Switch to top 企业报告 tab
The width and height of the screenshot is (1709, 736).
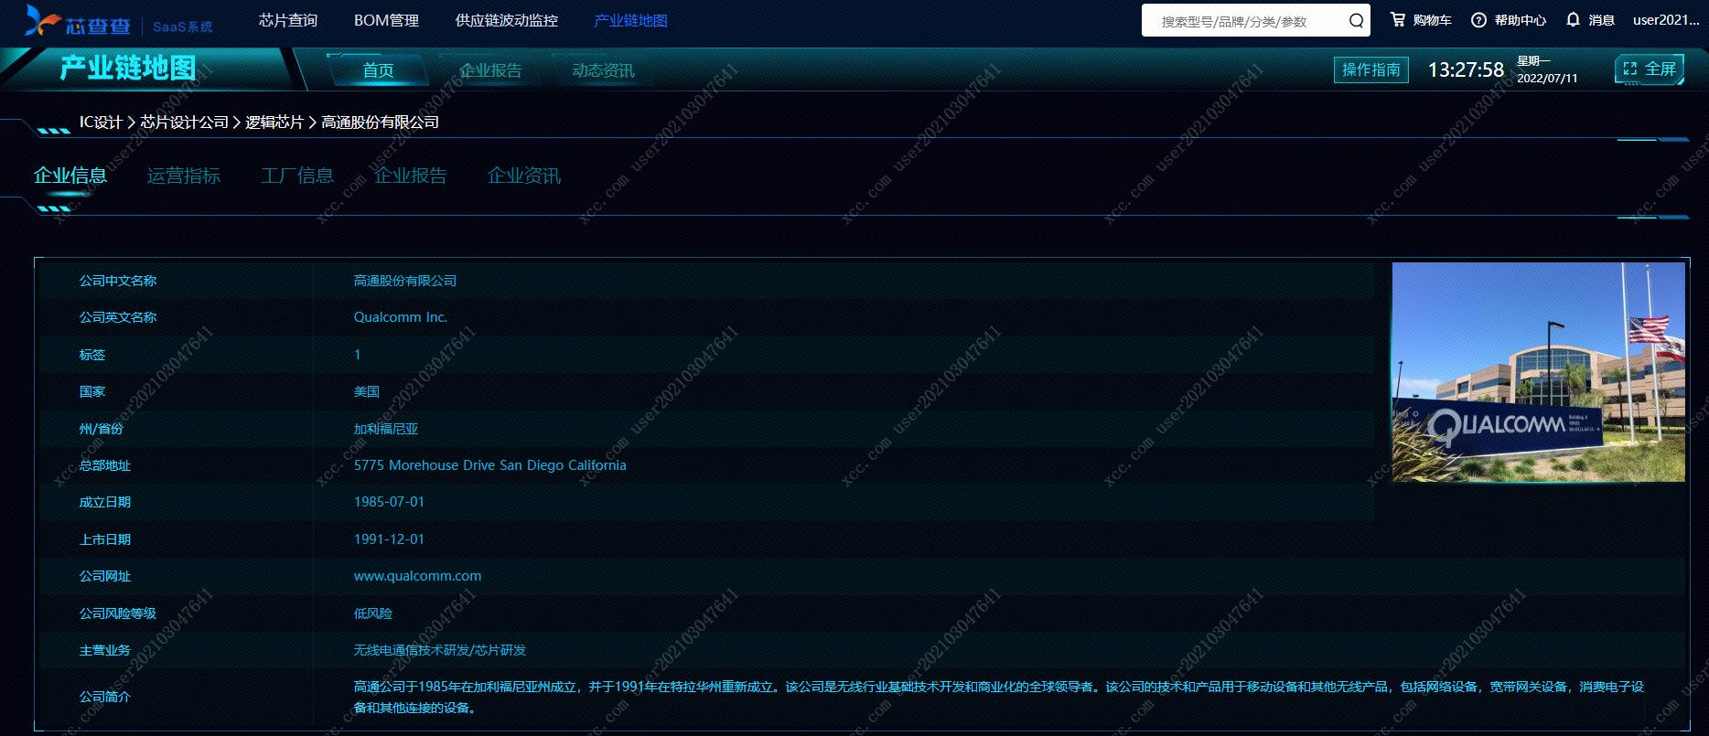[x=490, y=70]
